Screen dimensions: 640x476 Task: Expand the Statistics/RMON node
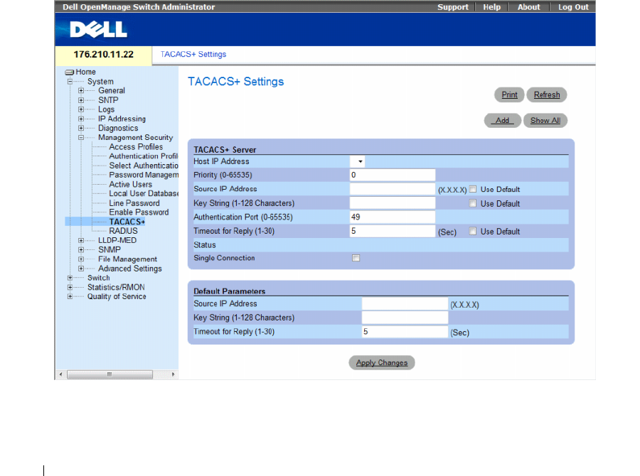(70, 287)
